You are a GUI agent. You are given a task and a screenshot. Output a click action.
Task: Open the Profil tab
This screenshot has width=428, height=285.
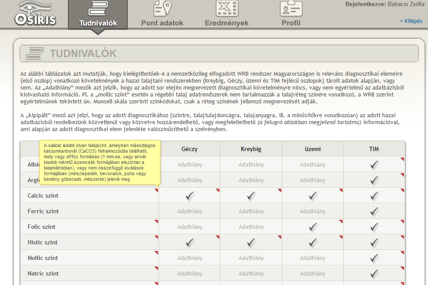pos(291,14)
